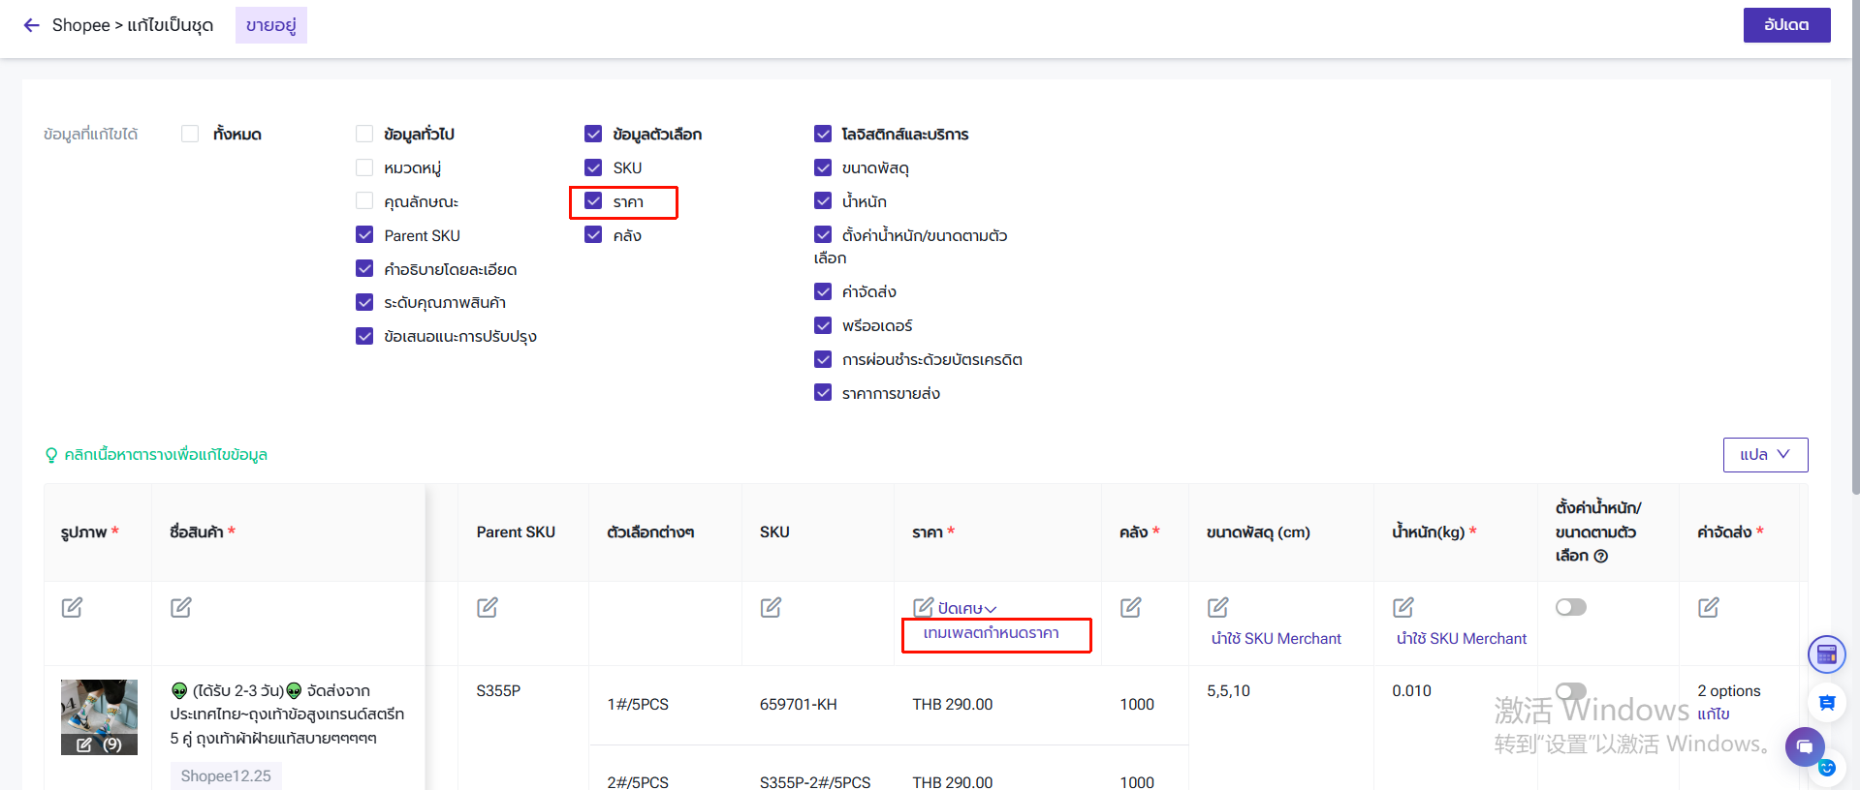Viewport: 1860px width, 790px height.
Task: Click the back arrow next to Shopee
Action: (x=32, y=25)
